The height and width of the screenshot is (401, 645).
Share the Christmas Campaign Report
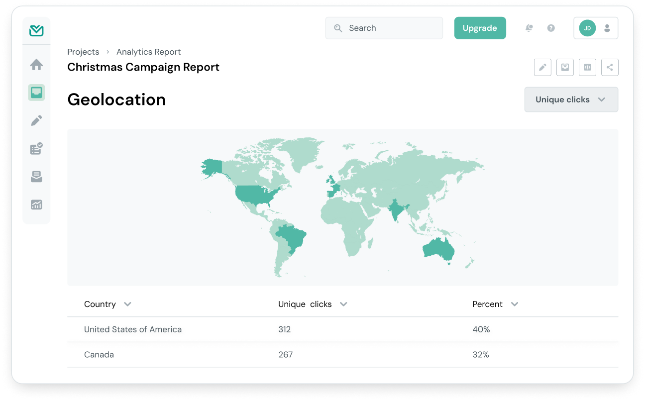pos(610,68)
